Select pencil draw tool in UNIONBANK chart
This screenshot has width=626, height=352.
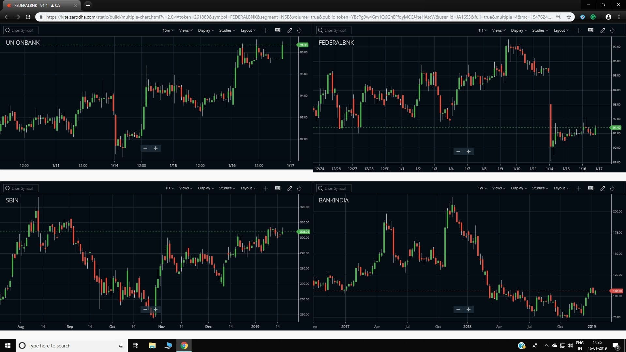(x=289, y=30)
